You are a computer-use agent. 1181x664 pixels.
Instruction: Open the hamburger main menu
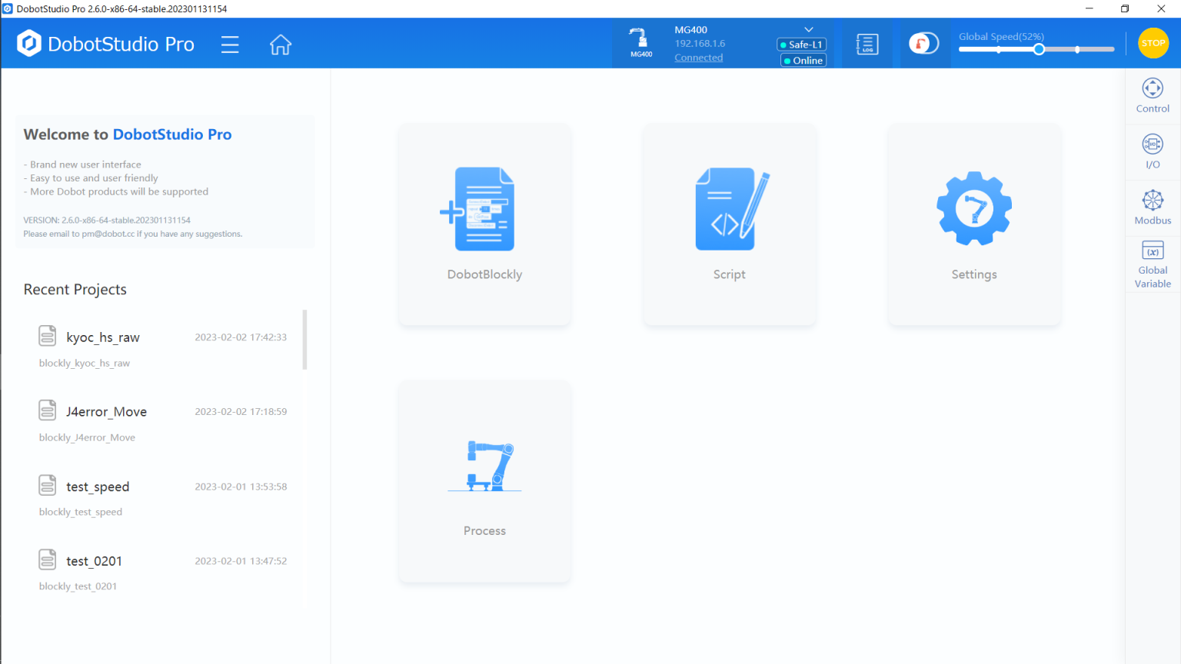(230, 45)
